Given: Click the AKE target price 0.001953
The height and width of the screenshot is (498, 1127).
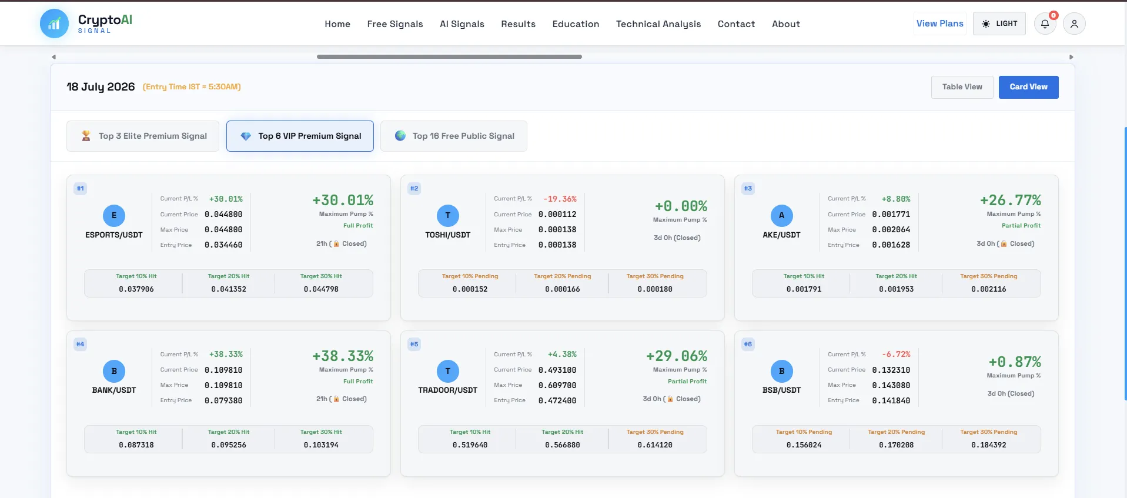Looking at the screenshot, I should click(x=897, y=289).
